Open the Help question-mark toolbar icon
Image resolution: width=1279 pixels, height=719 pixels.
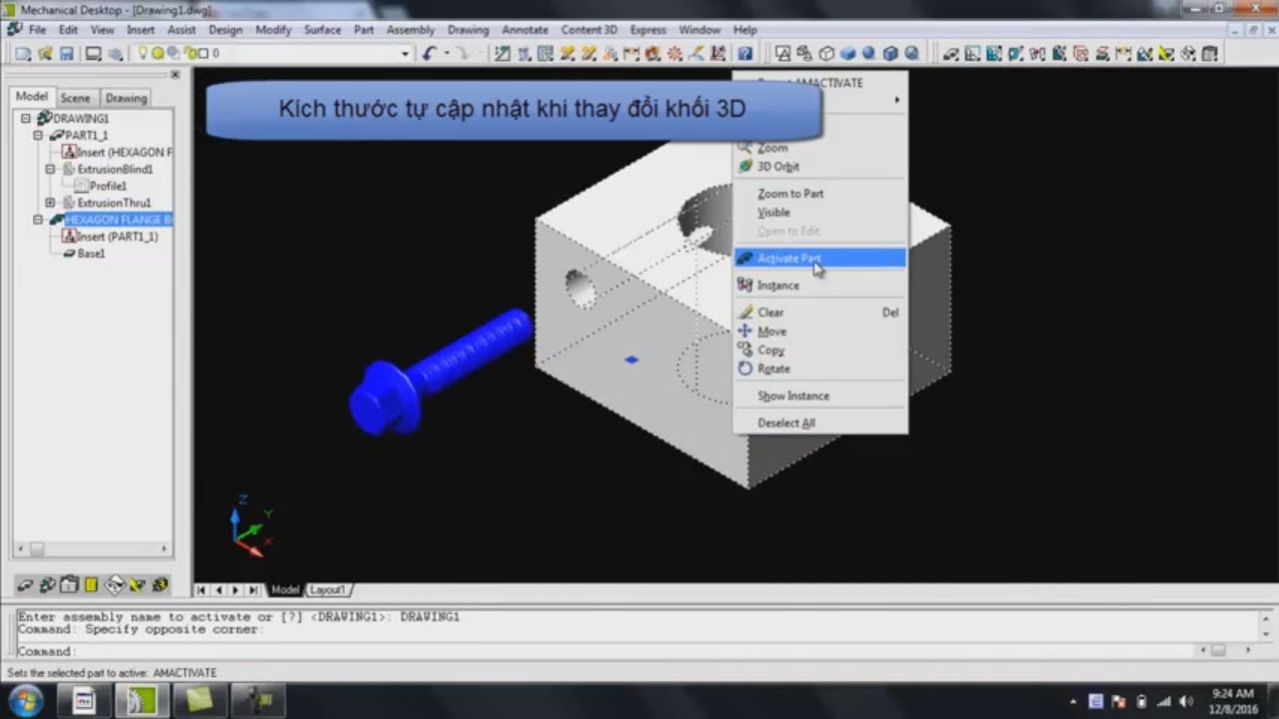(x=745, y=54)
